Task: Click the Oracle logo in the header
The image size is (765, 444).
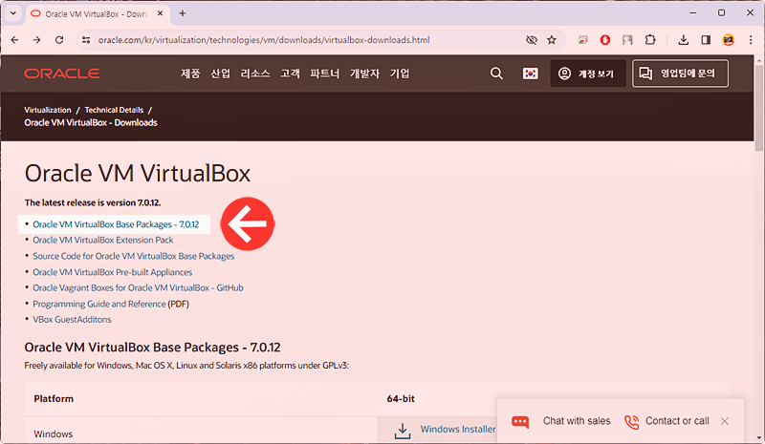Action: pos(62,74)
